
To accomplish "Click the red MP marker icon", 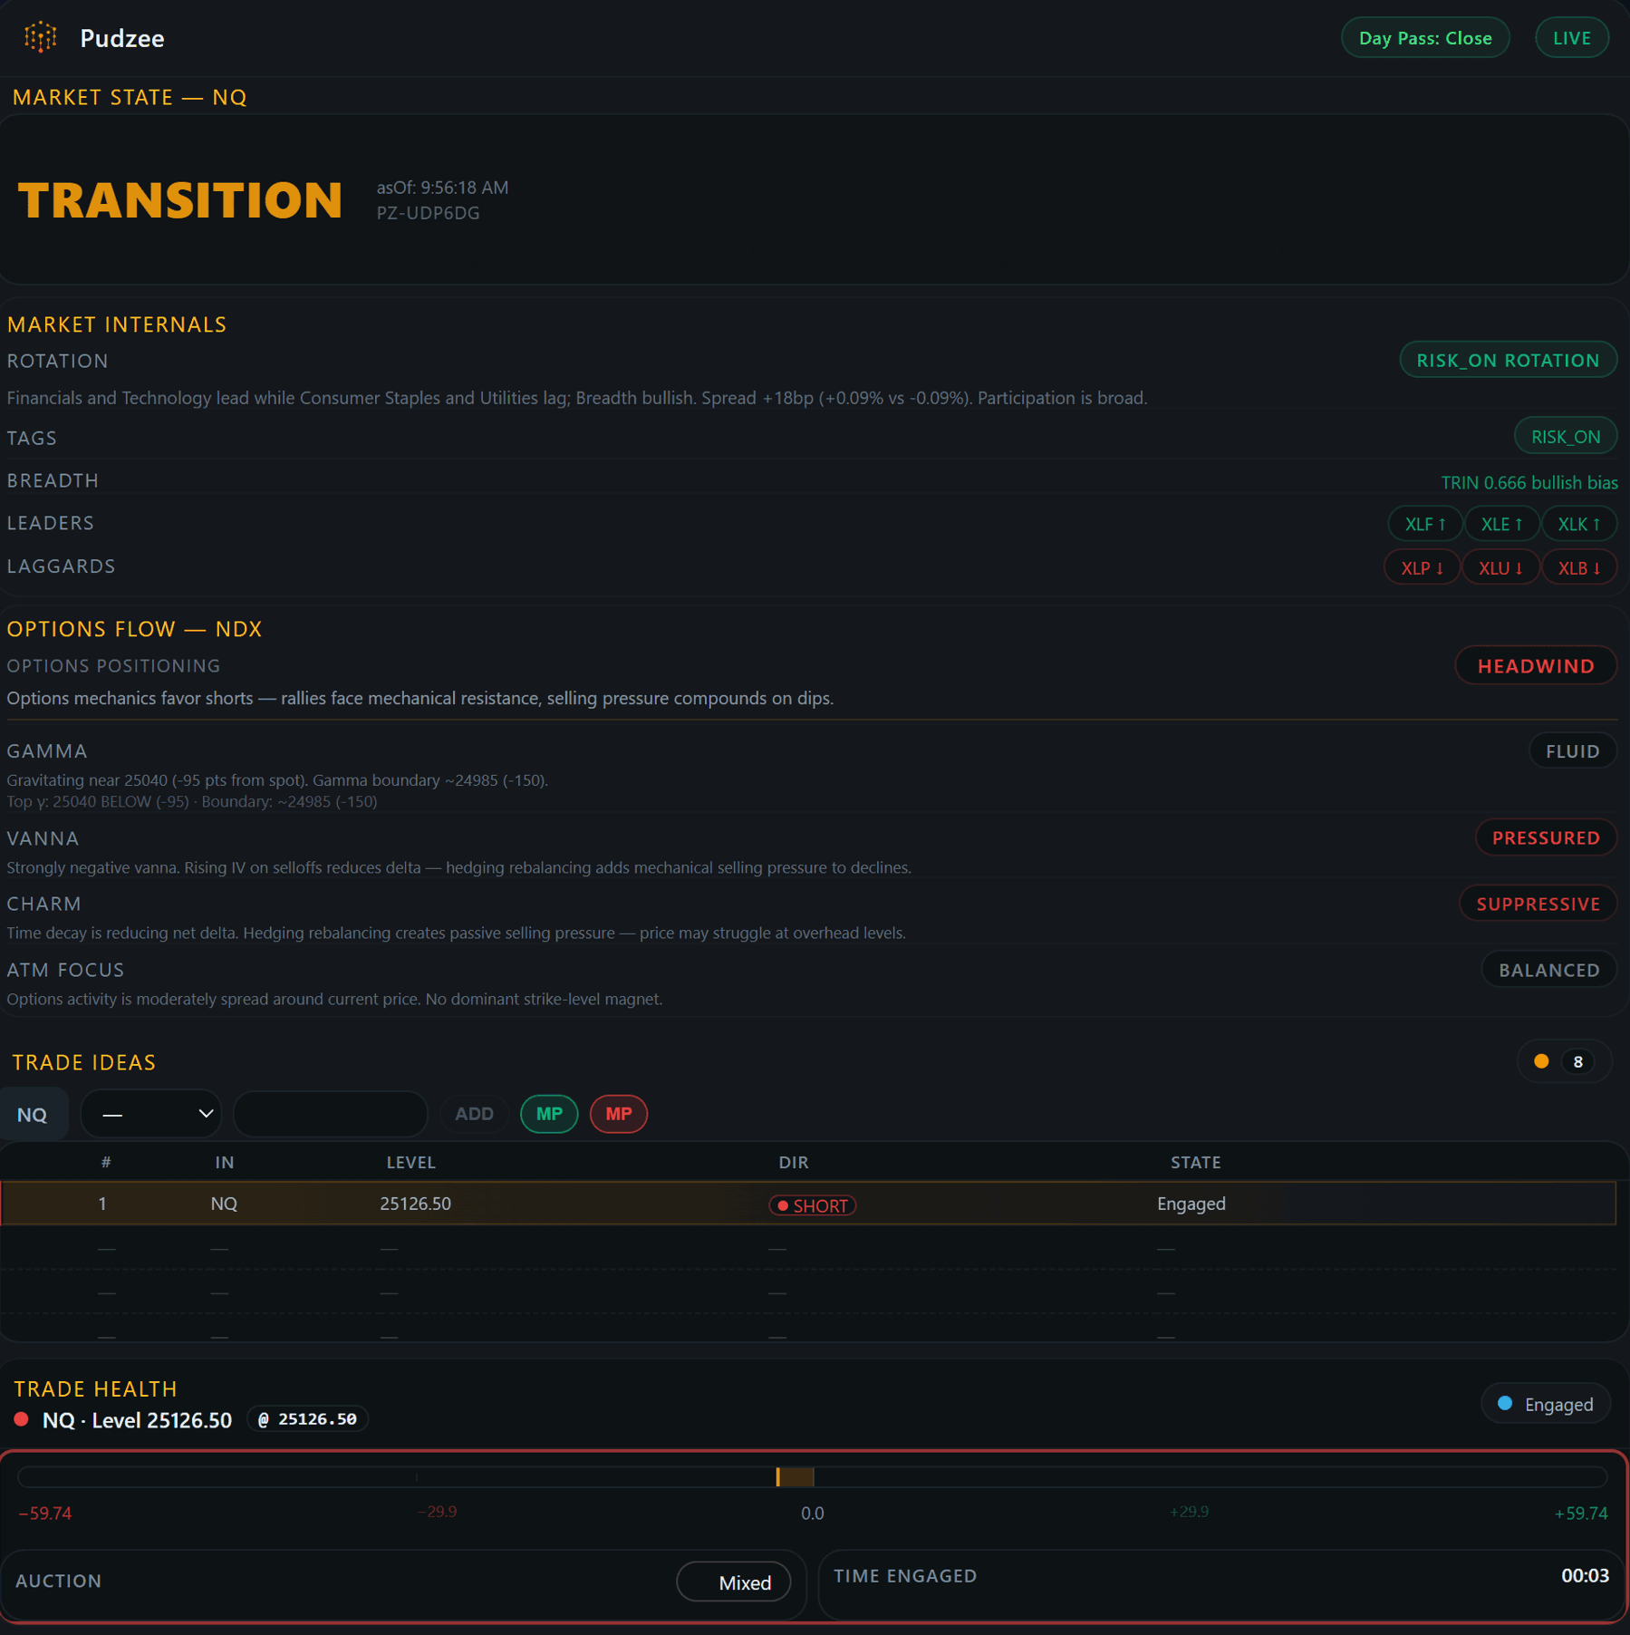I will (x=619, y=1113).
